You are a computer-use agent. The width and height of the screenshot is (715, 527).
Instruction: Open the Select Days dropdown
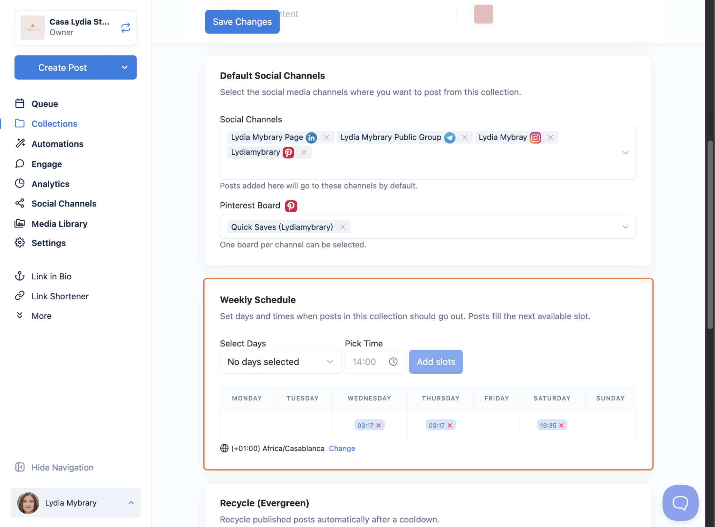coord(280,362)
